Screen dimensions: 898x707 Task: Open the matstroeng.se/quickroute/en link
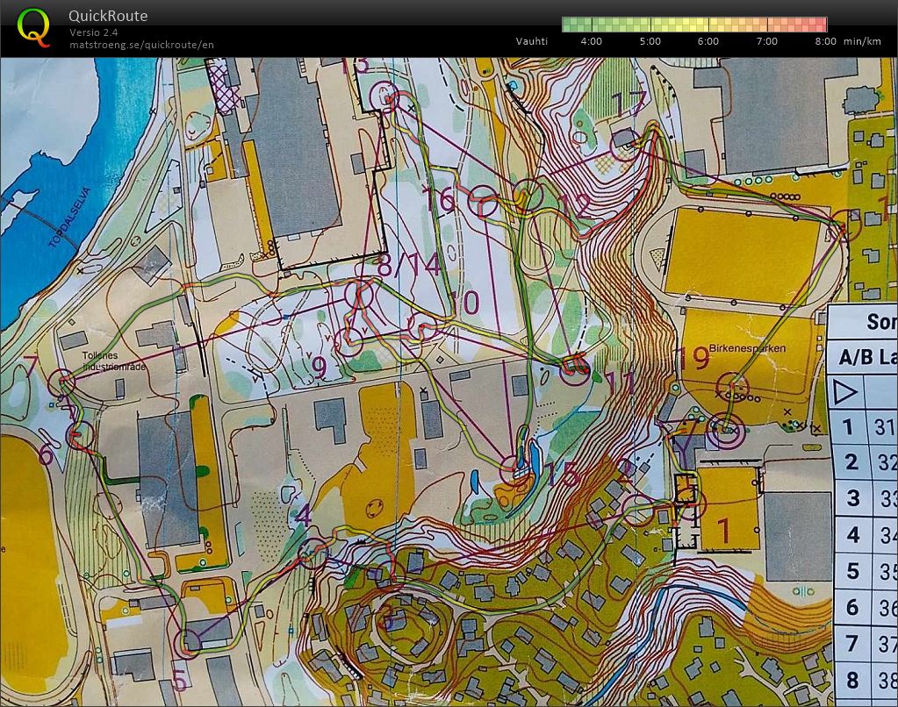pyautogui.click(x=141, y=45)
